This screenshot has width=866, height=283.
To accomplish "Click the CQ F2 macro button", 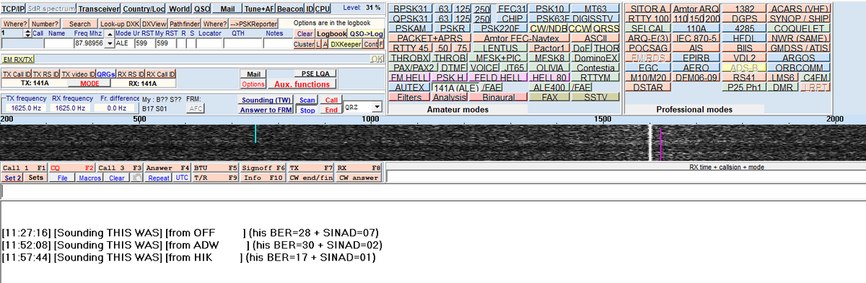I will point(72,167).
